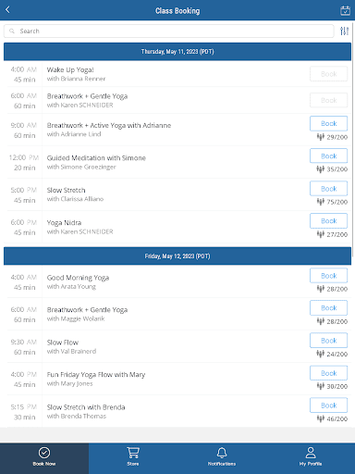Viewport: 355px width, 474px height.
Task: Book Slow Stretch with Brenda
Action: [x=328, y=405]
